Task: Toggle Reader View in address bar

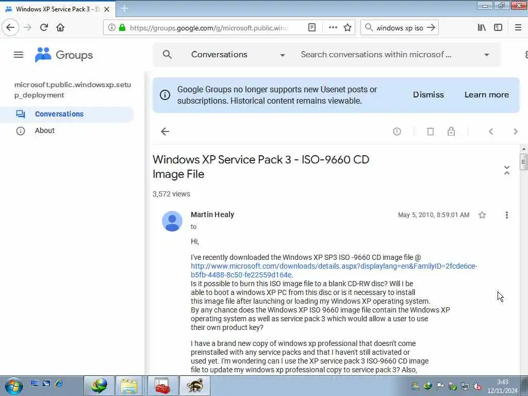Action: [312, 27]
